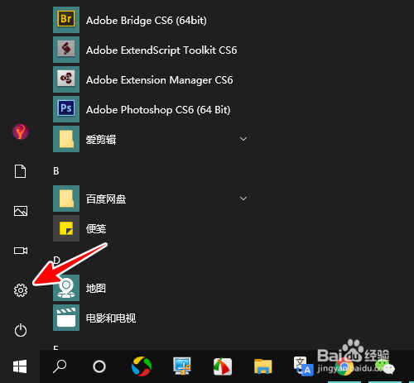Open the monitor-with-scissors taskbar icon
414x383 pixels.
click(182, 366)
